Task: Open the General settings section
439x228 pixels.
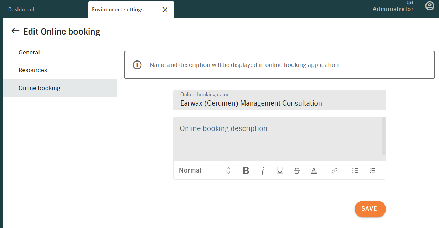Action: (29, 52)
